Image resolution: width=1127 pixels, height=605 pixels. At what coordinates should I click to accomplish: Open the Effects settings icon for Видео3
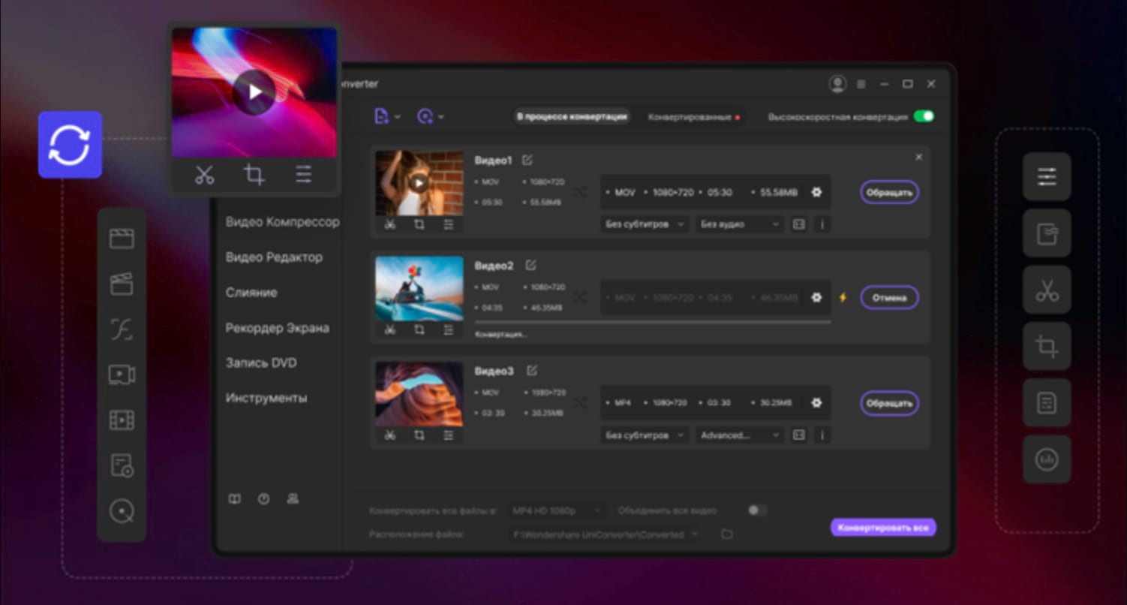(449, 435)
